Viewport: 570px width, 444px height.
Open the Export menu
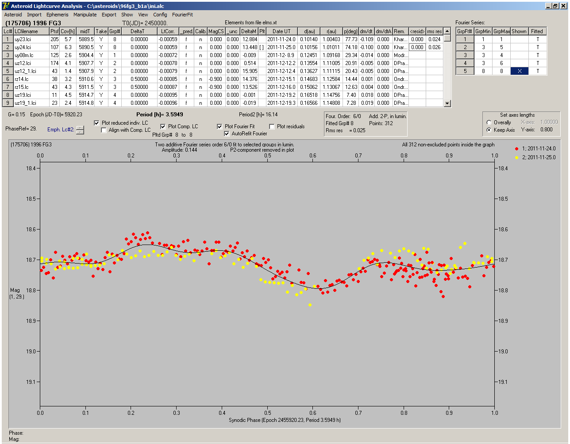[x=109, y=15]
